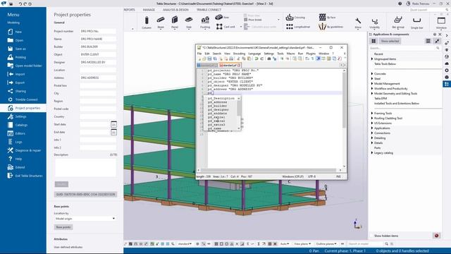The image size is (451, 254).
Task: Click Trimble Connect in the Menu sidebar
Action: pyautogui.click(x=26, y=99)
